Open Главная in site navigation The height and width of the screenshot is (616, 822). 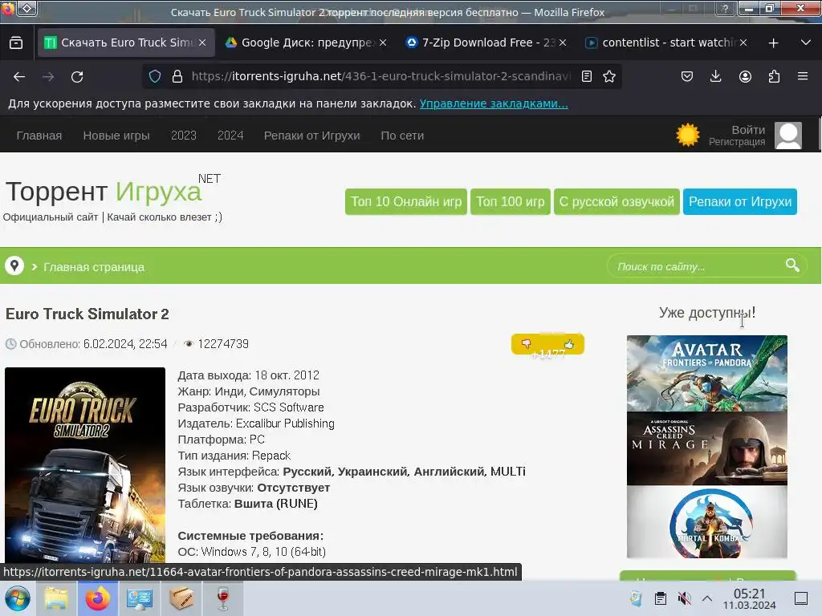39,135
